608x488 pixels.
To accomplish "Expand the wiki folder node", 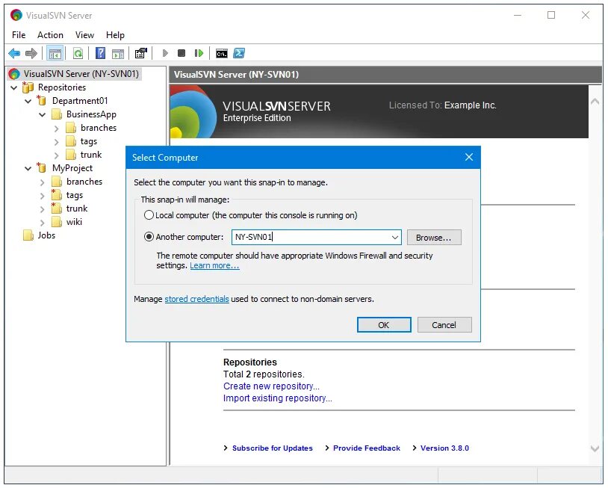I will (43, 223).
